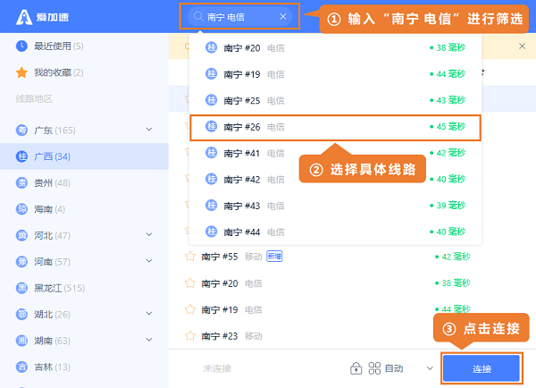Click the 新增 badge on 南宁 #55
This screenshot has height=388, width=536.
tap(274, 256)
